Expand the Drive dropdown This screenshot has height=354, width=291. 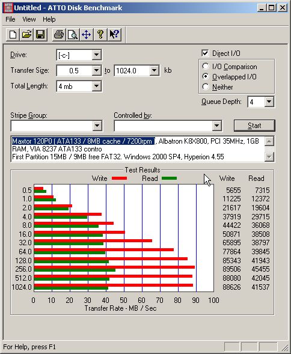coord(96,55)
